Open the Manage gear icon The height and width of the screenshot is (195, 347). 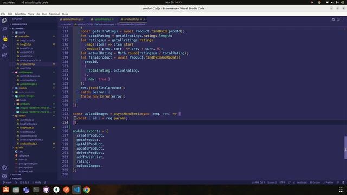[4, 176]
